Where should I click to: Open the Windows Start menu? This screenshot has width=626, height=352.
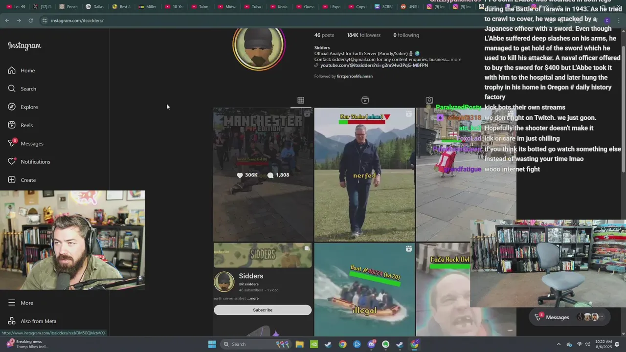[x=212, y=344]
